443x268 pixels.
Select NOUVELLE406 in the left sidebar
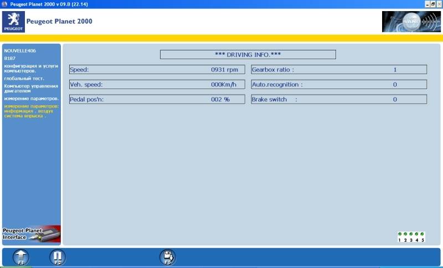coord(20,50)
